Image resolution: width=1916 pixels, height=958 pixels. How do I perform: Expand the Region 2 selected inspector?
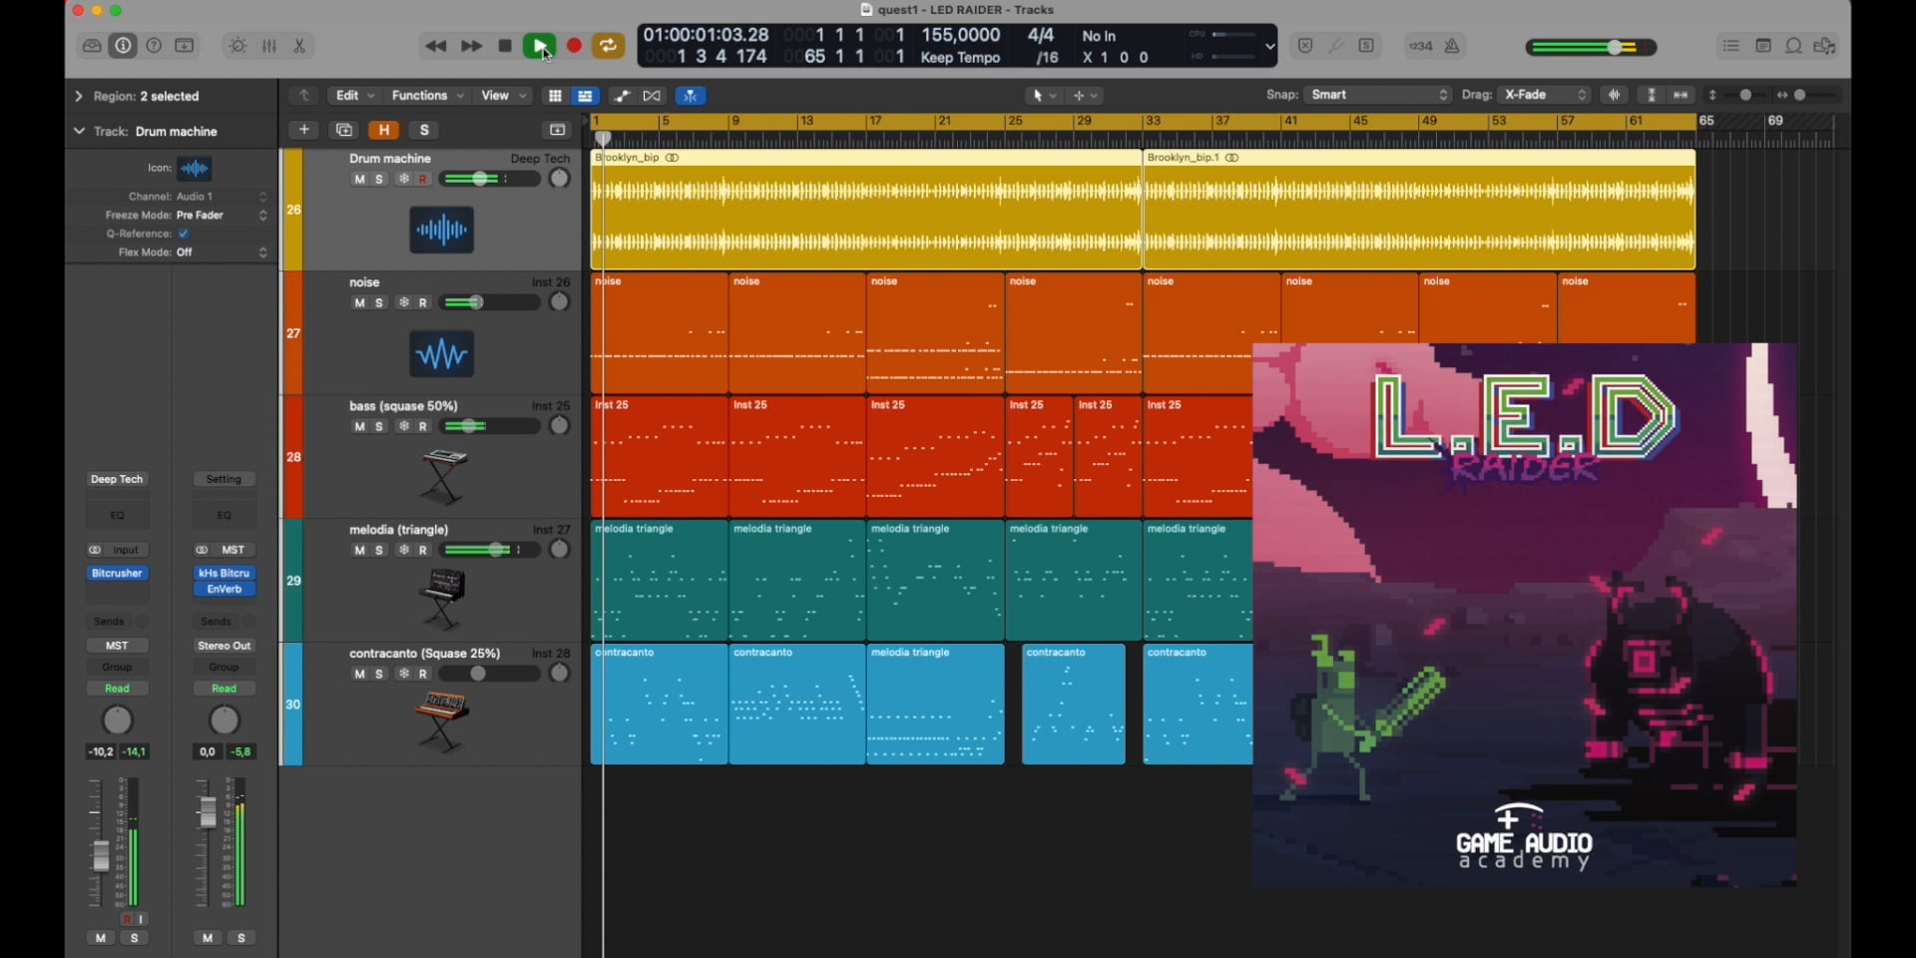[79, 96]
